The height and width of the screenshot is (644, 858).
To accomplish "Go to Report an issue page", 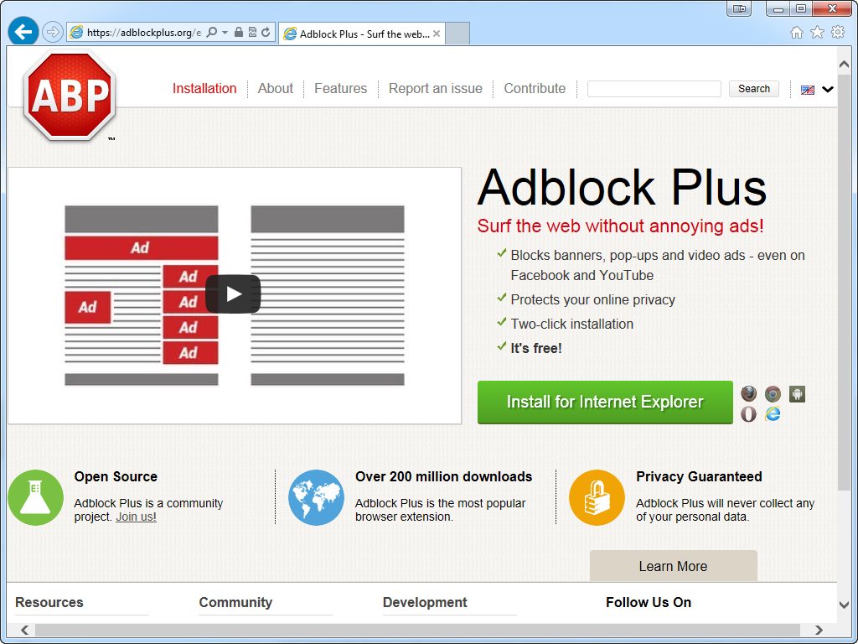I will coord(435,89).
